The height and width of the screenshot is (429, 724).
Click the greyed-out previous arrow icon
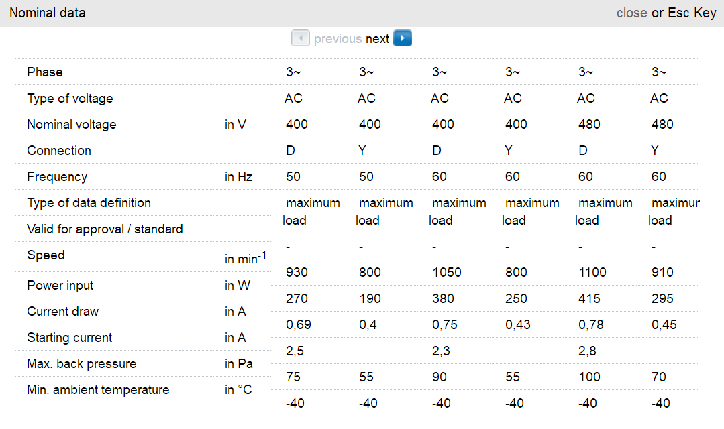coord(301,38)
